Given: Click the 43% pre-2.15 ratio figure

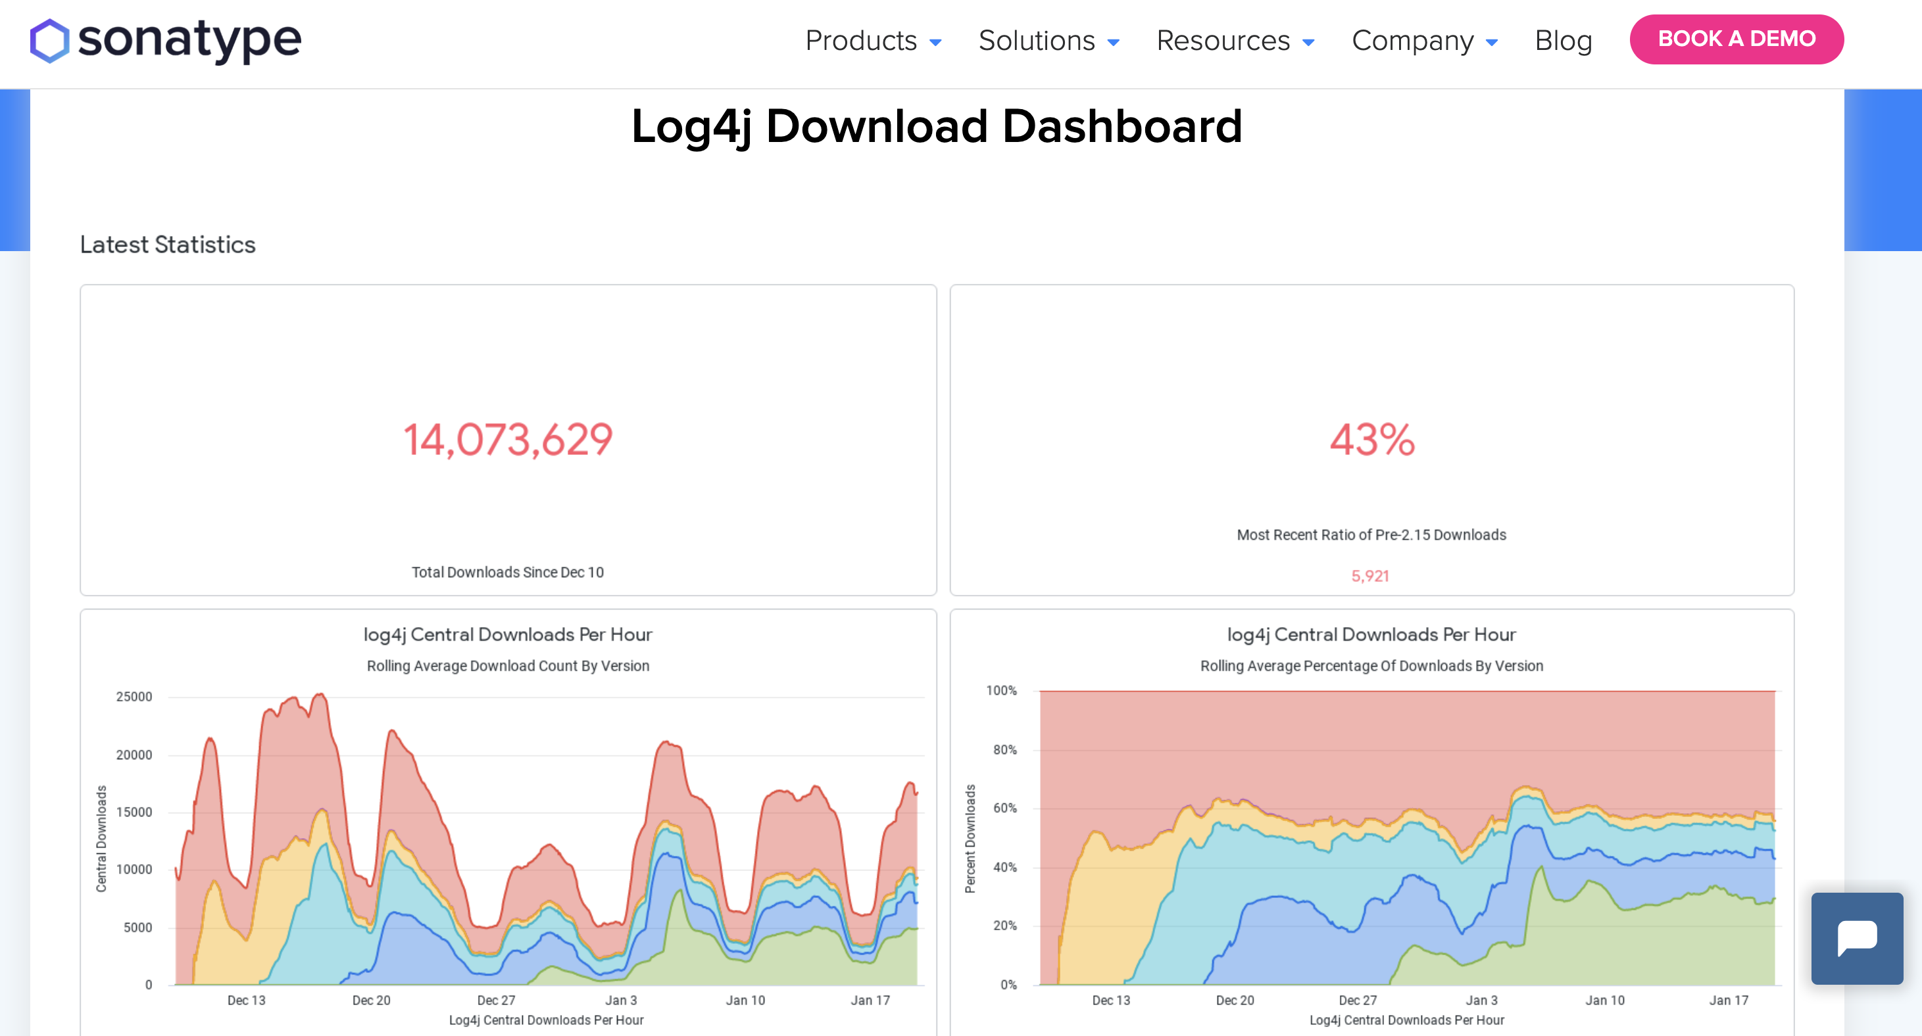Looking at the screenshot, I should (1371, 439).
